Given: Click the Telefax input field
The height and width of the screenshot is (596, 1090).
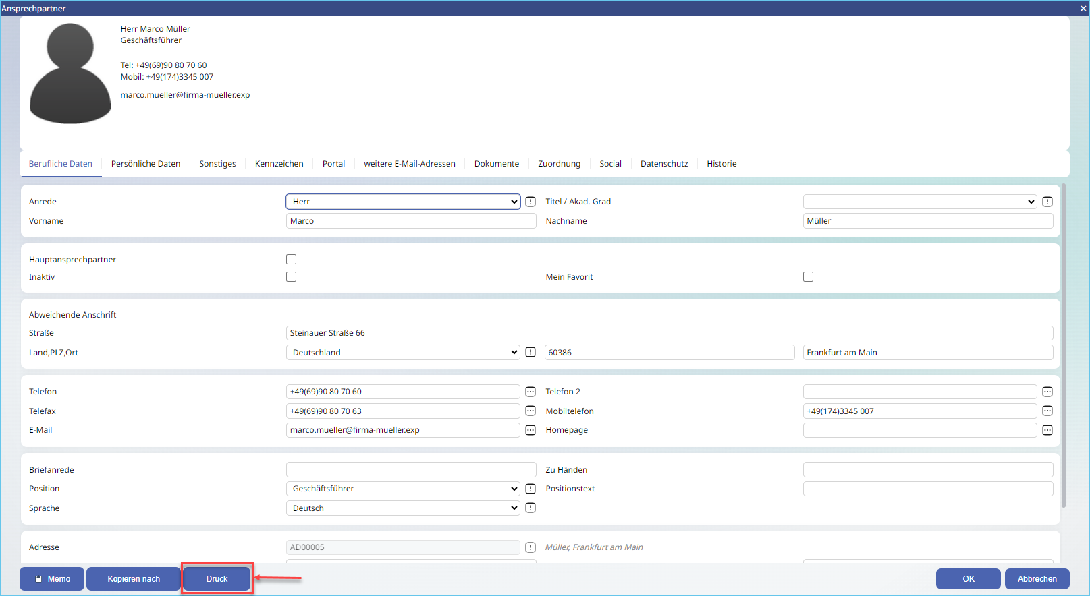Looking at the screenshot, I should coord(403,411).
